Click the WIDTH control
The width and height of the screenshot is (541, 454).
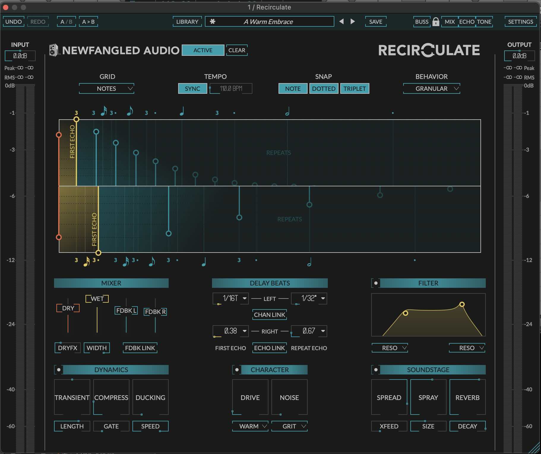tap(97, 348)
